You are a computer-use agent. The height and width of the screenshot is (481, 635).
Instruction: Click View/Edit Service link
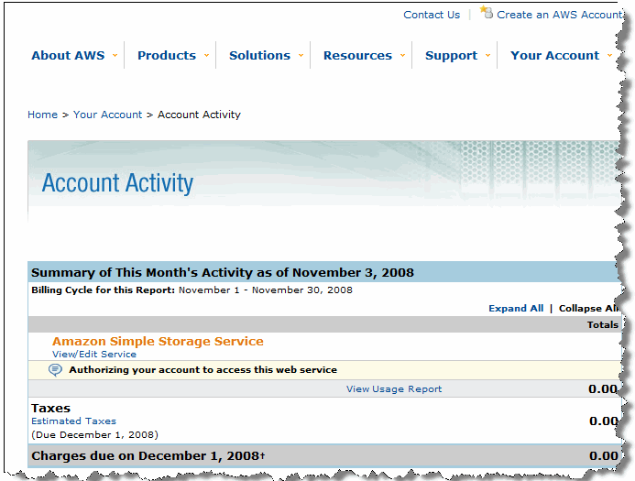(x=94, y=354)
